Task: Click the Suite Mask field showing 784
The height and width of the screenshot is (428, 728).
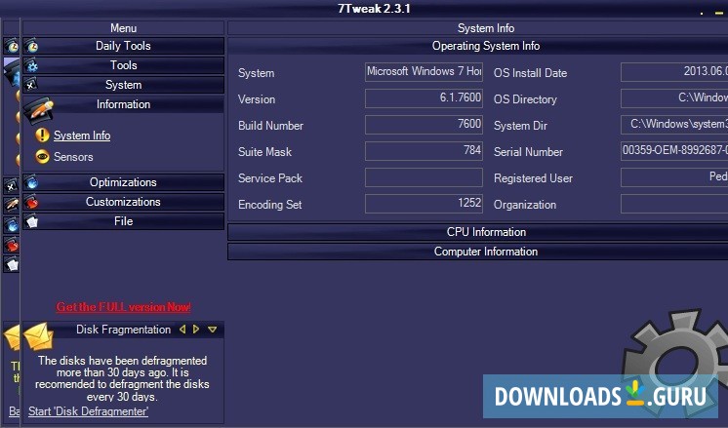Action: (x=424, y=151)
